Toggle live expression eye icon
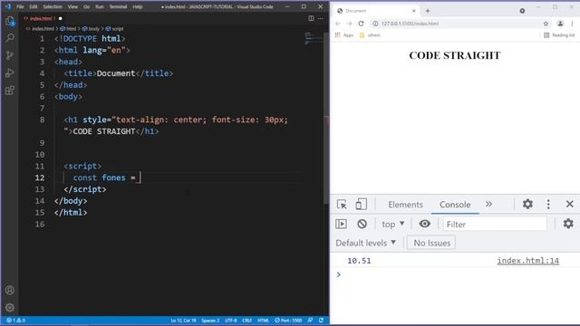580x326 pixels. tap(425, 224)
